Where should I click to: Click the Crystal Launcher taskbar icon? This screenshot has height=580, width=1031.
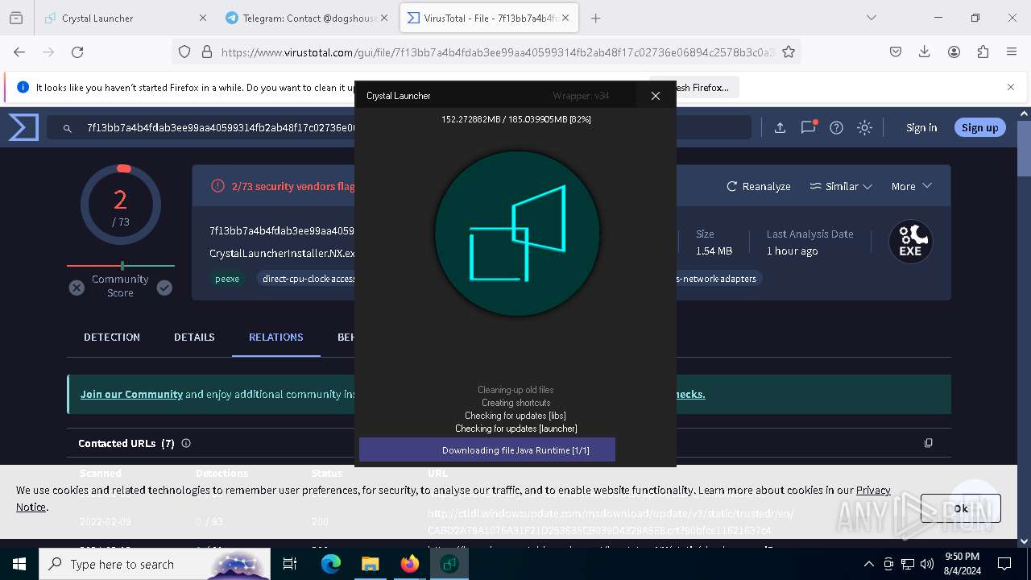point(449,564)
